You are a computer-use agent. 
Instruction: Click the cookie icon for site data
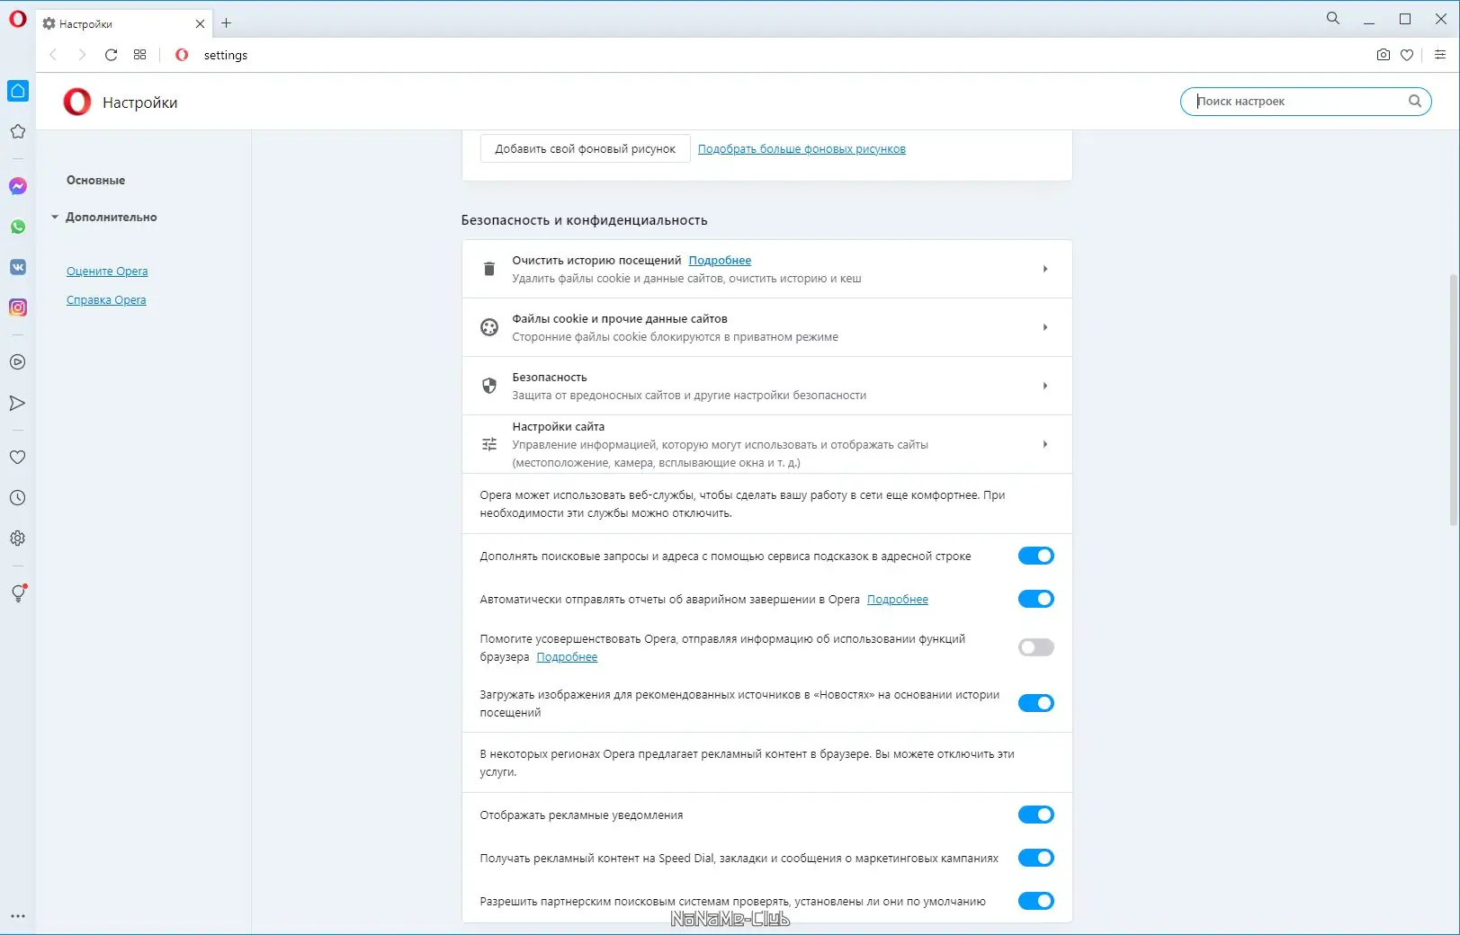(x=489, y=327)
